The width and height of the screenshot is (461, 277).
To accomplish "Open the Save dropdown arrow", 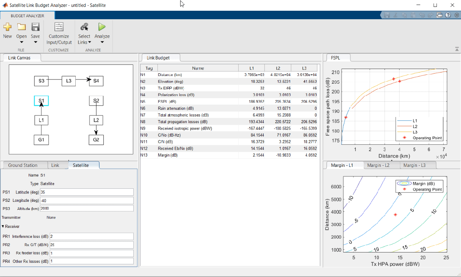I will [x=35, y=42].
